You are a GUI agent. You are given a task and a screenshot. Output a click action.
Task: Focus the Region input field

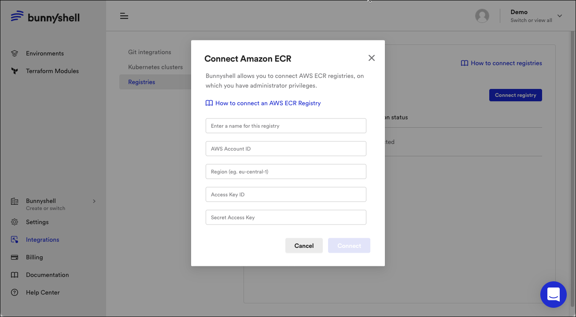tap(286, 171)
